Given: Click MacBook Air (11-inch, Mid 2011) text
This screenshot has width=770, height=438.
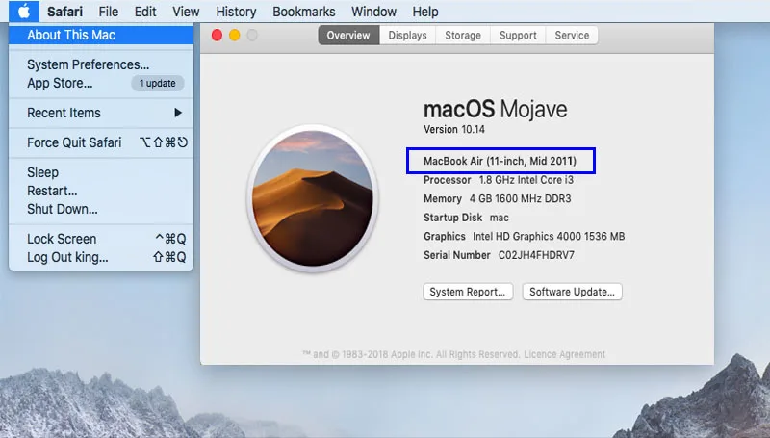Looking at the screenshot, I should 500,161.
